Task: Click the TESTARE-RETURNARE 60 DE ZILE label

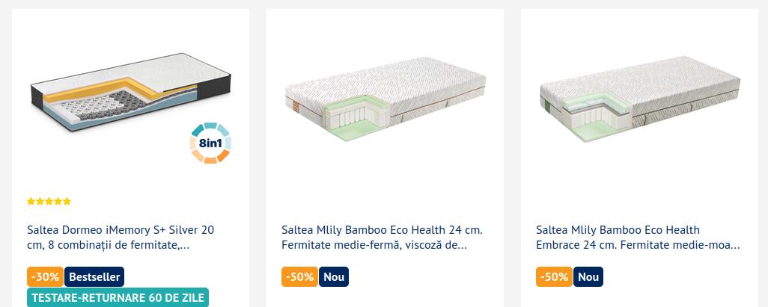Action: click(x=118, y=297)
